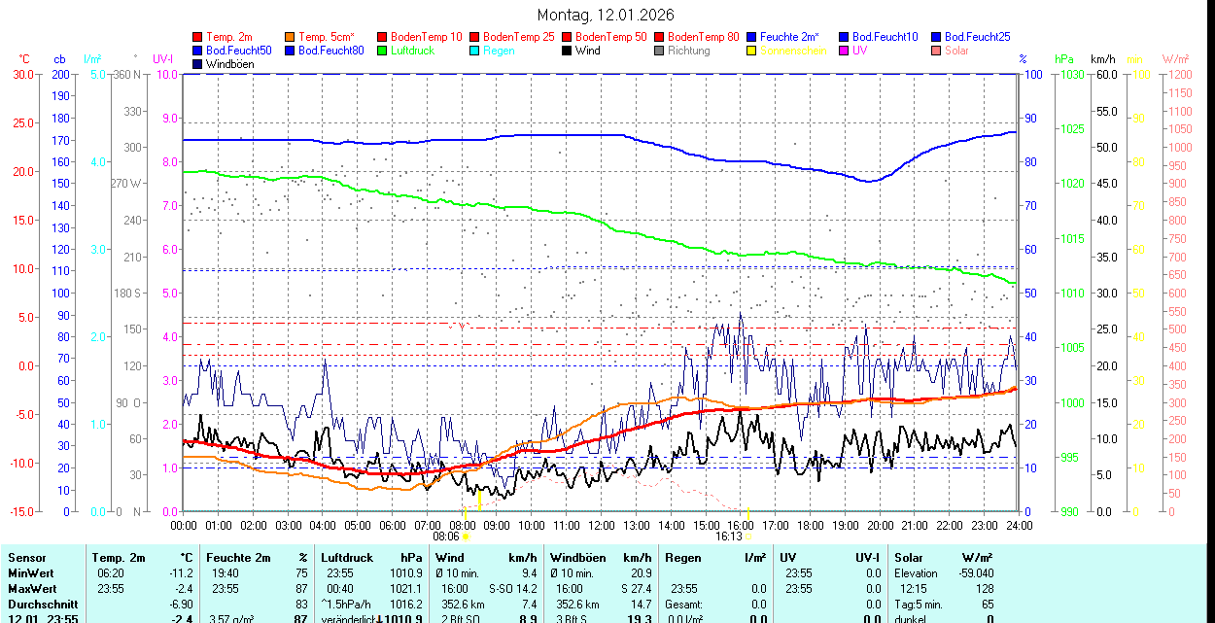Screen dimensions: 1215x623
Task: Click the black Wind legend square
Action: coord(567,51)
